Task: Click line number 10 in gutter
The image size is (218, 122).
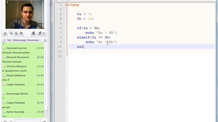Action: pos(60,47)
